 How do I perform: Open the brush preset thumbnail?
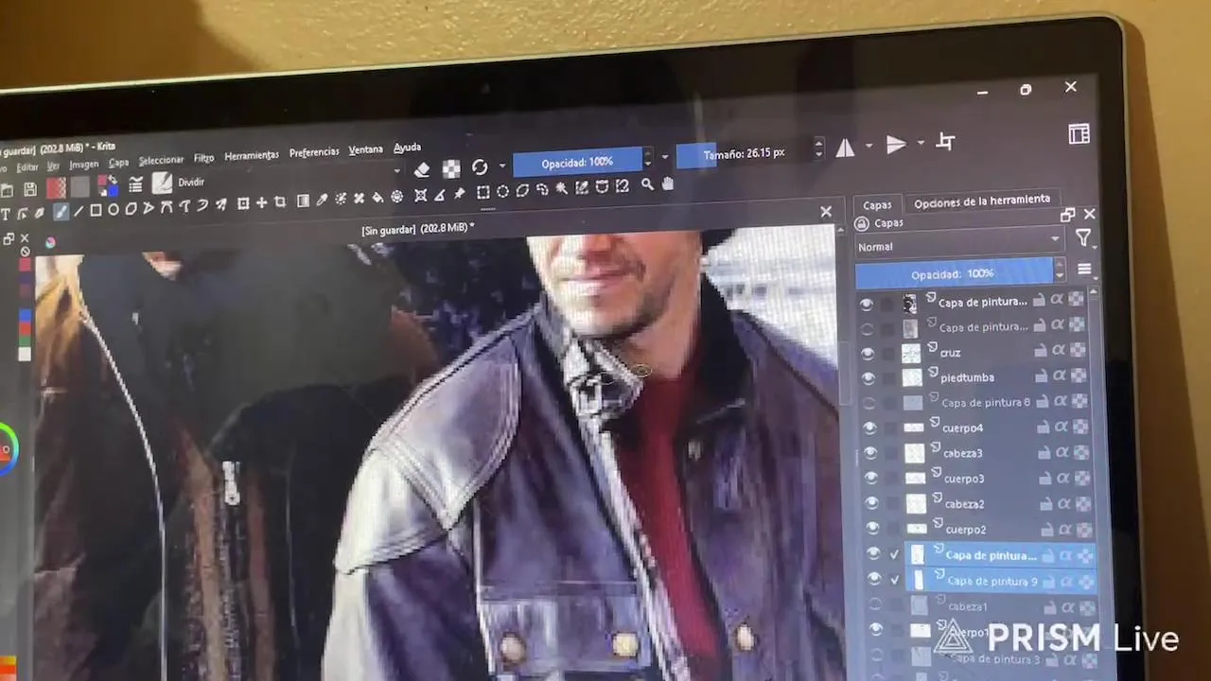coord(162,183)
